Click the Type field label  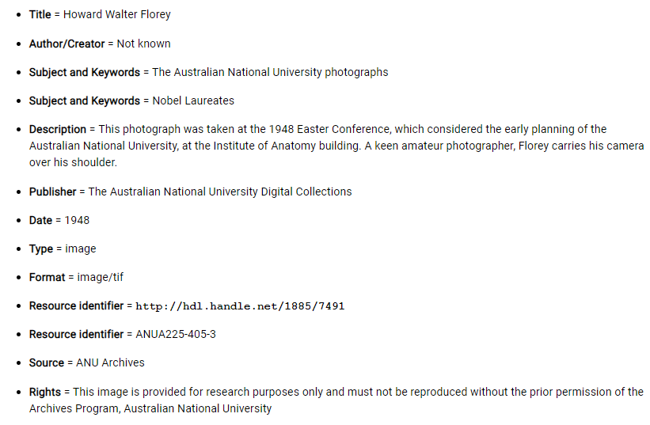point(41,249)
